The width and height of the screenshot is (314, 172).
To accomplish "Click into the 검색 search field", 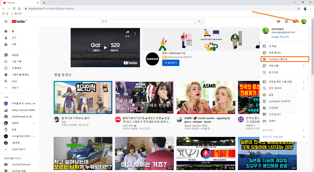I will [x=147, y=21].
